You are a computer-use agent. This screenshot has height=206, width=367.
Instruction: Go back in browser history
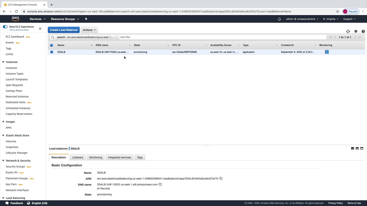(x=4, y=11)
